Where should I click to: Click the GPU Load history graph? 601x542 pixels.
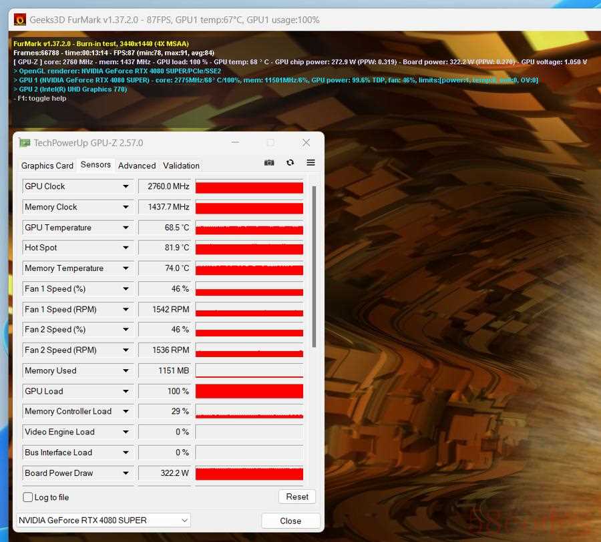coord(249,391)
